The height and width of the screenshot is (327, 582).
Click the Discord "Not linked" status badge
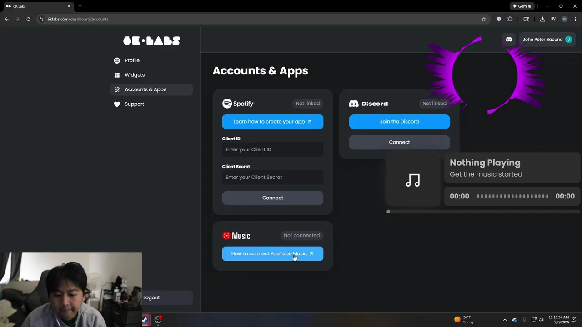[x=434, y=104]
